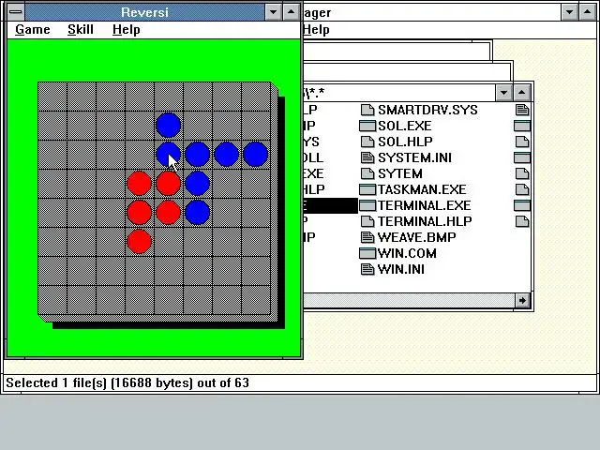Click the Reversi title bar
The height and width of the screenshot is (450, 600).
144,12
